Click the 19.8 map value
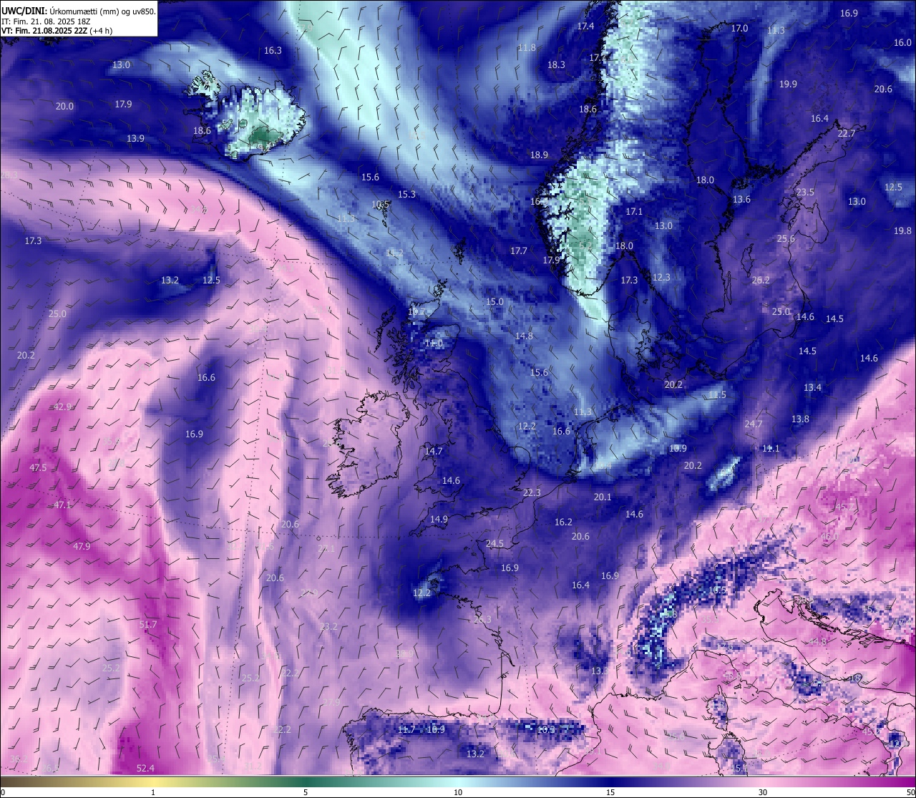The height and width of the screenshot is (798, 916). click(902, 231)
